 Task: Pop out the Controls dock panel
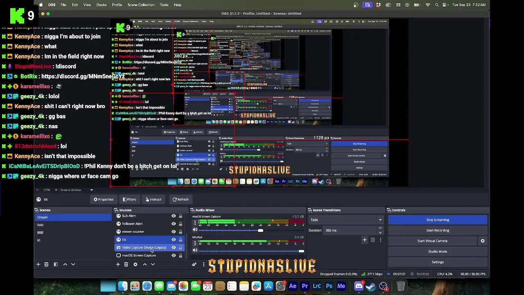pyautogui.click(x=389, y=210)
